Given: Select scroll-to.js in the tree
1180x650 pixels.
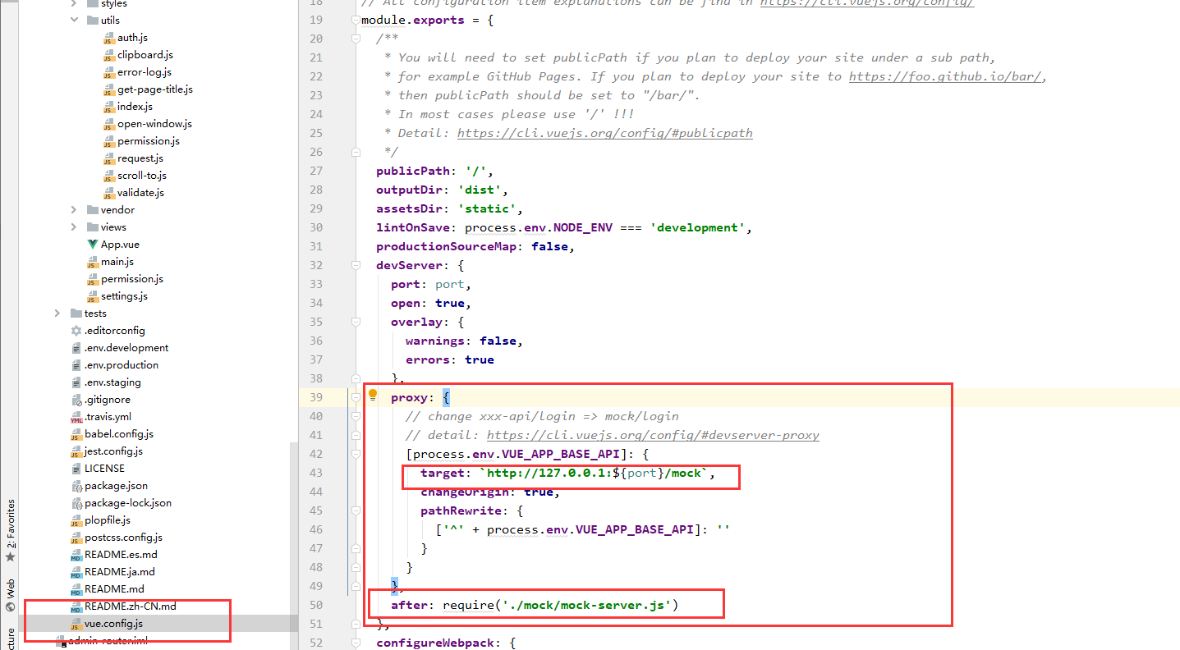Looking at the screenshot, I should [142, 176].
